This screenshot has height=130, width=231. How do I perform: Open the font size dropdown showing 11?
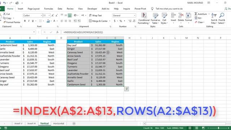[49, 15]
